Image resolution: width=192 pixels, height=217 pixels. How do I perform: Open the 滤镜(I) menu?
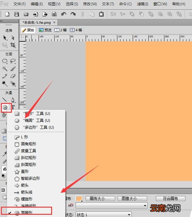(x=143, y=4)
